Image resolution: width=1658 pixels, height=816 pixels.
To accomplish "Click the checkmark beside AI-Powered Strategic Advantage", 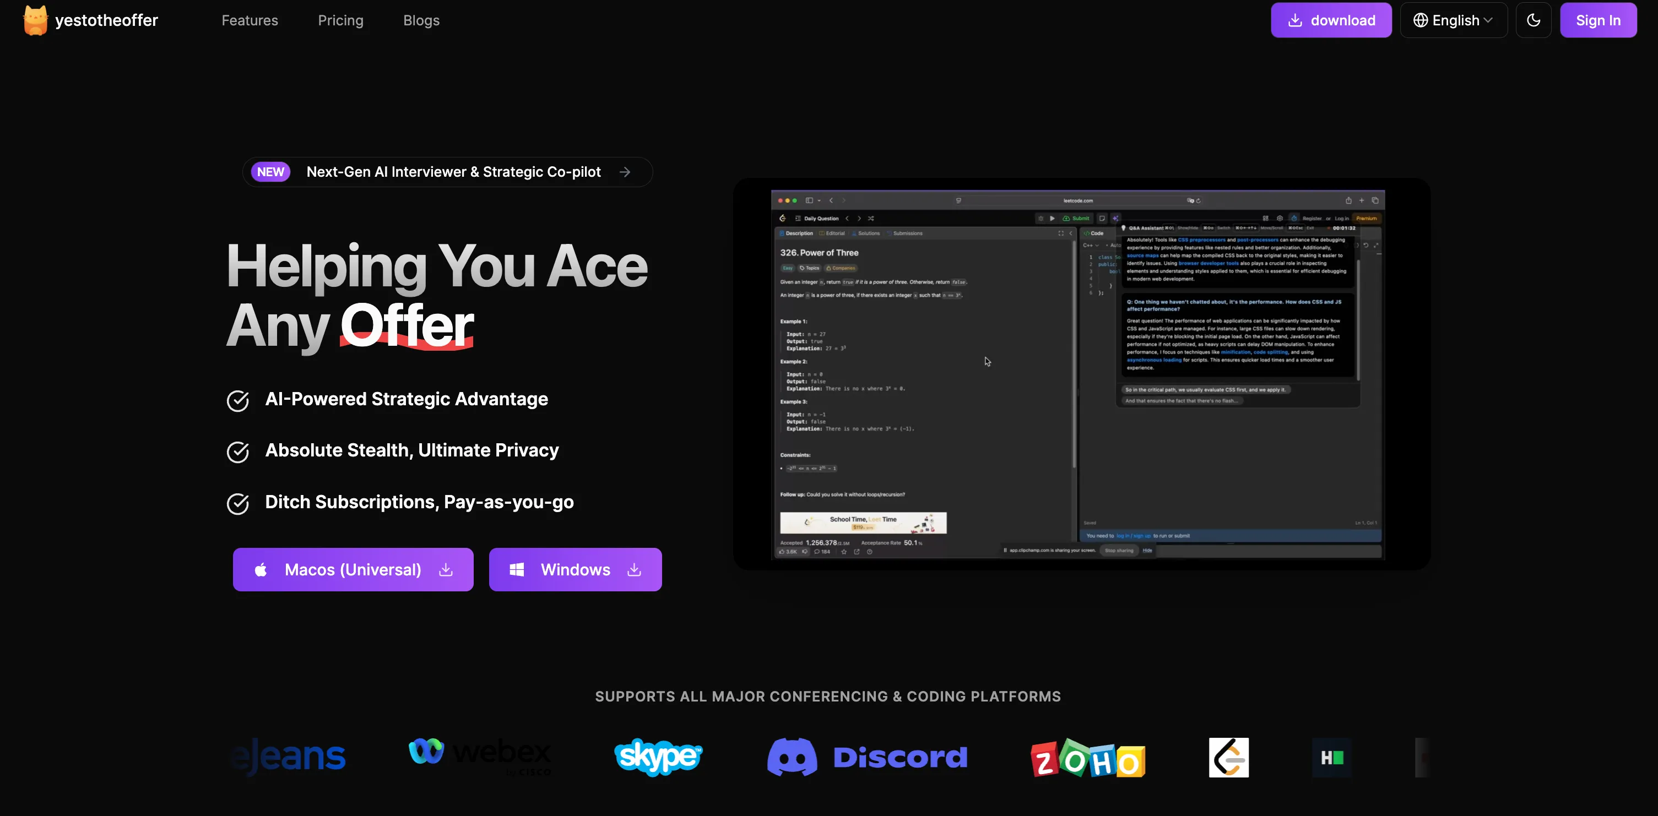I will pyautogui.click(x=237, y=400).
